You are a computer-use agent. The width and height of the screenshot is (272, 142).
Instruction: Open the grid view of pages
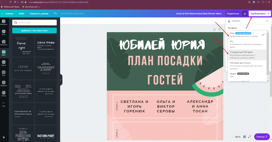(x=245, y=137)
